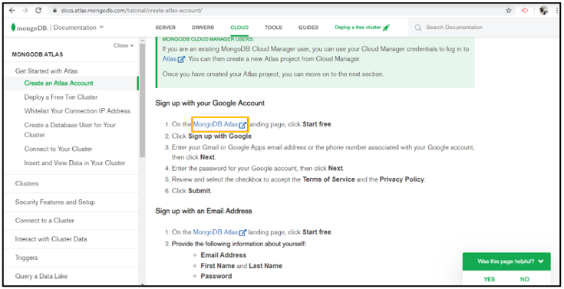Click the Terms of Service text

[328, 179]
